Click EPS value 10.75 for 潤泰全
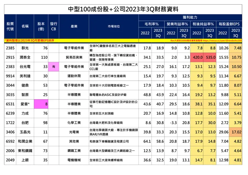The width and height of the screenshot is (248, 175). (x=236, y=57)
